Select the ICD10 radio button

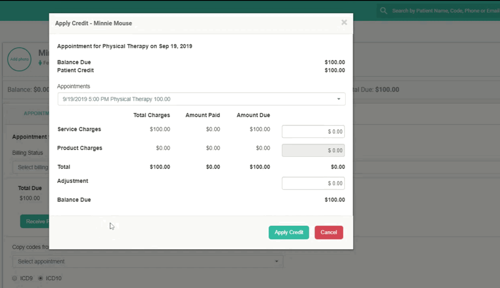coord(41,279)
